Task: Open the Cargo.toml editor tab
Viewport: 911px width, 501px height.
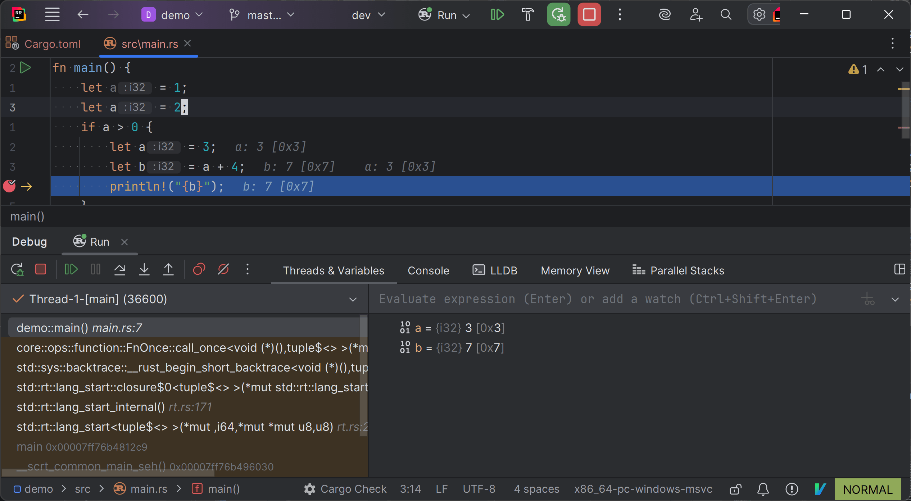Action: (x=52, y=44)
